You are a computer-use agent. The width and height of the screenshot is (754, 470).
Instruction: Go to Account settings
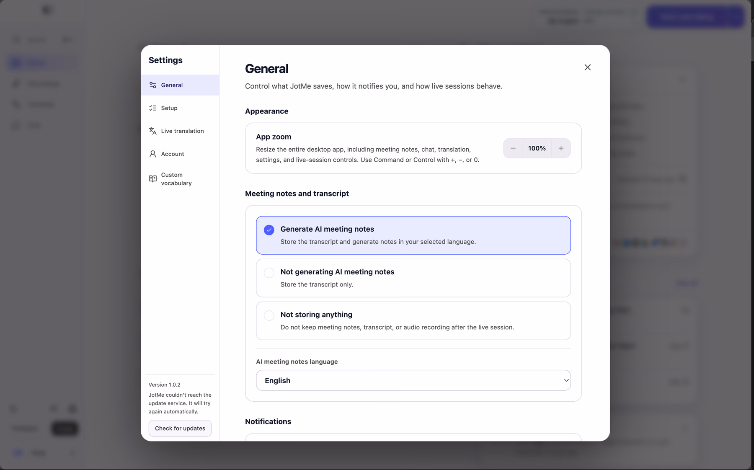tap(180, 154)
